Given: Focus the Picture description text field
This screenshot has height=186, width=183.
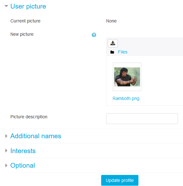Looking at the screenshot, I should pos(142,119).
